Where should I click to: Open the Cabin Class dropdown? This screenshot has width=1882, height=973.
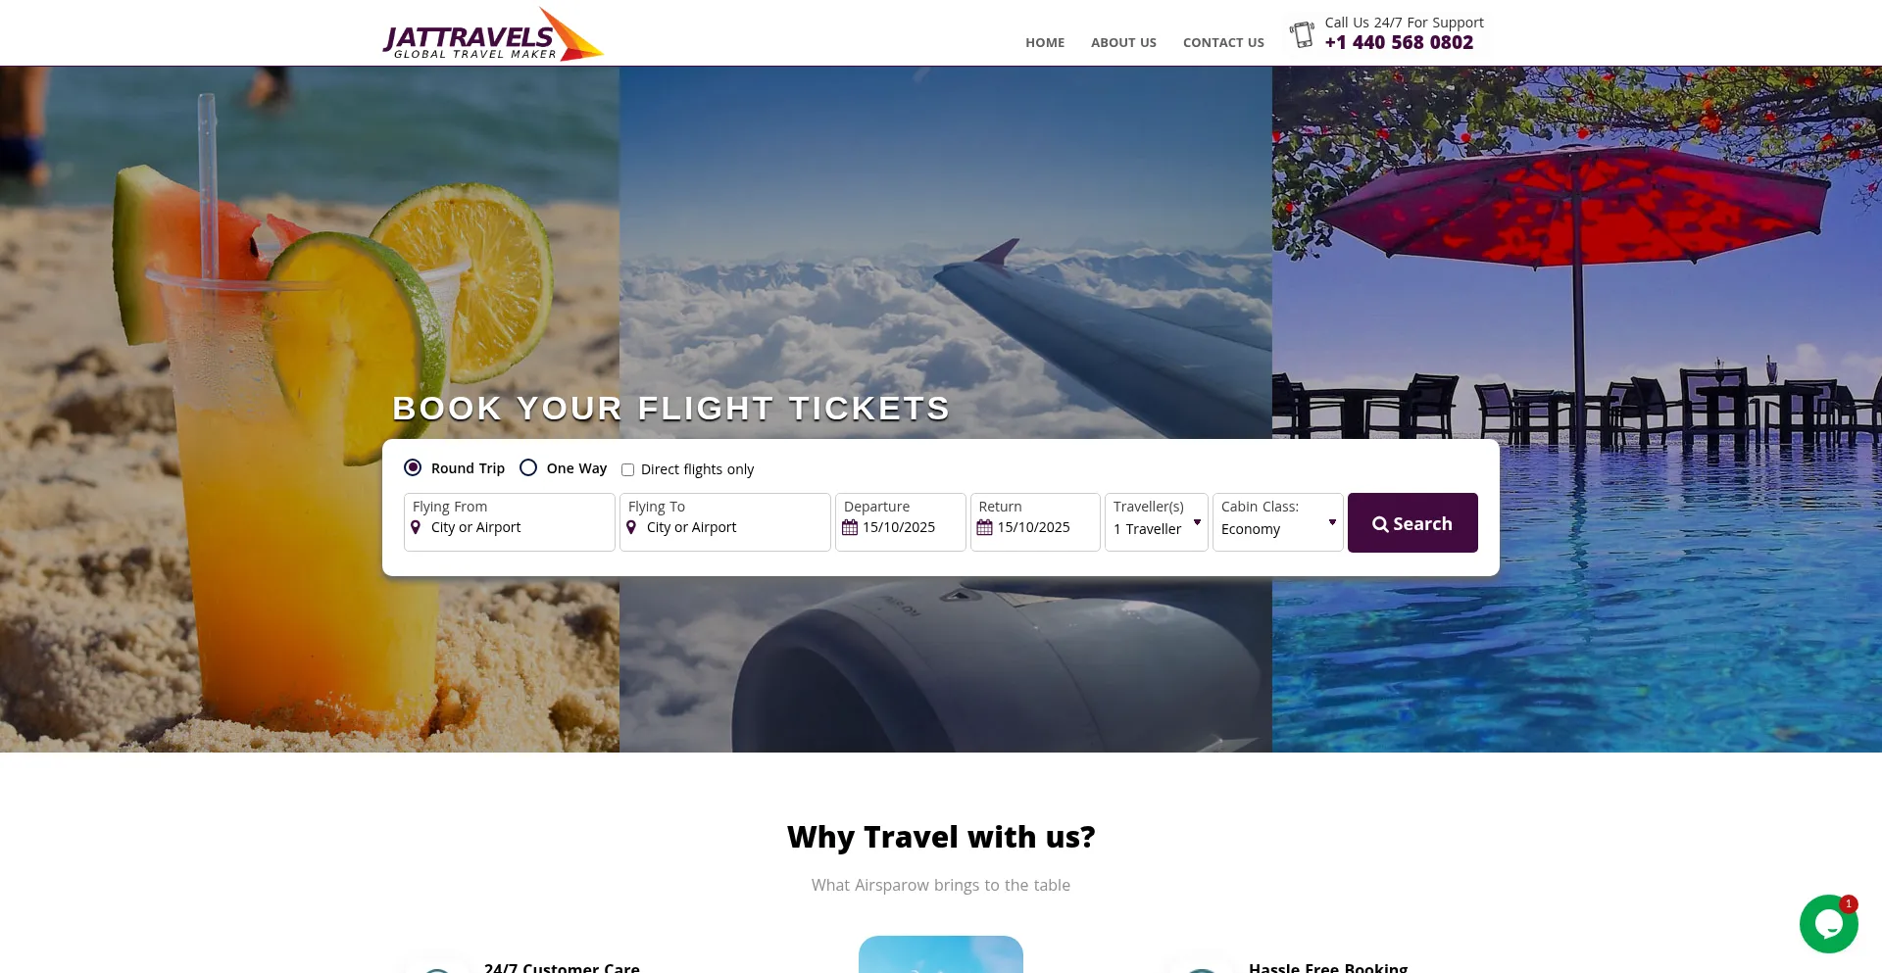click(1278, 522)
